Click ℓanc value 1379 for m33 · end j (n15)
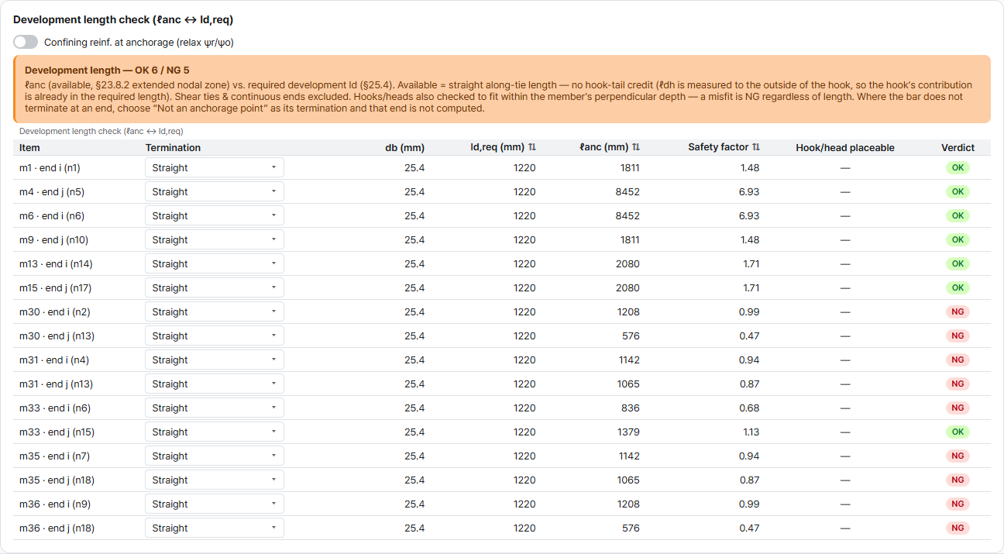The width and height of the screenshot is (1004, 554). point(627,432)
